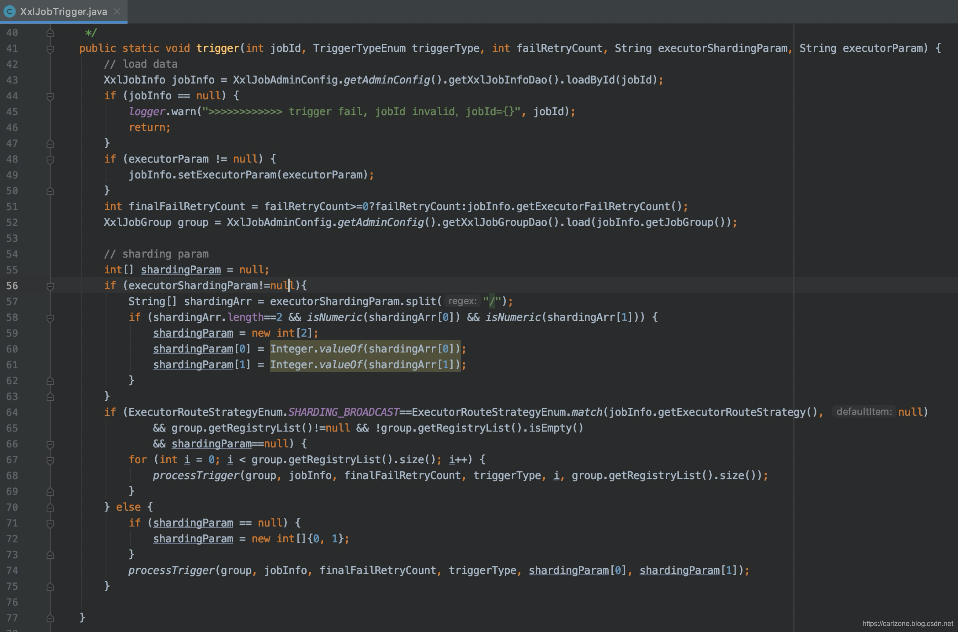Click processTrigger call on line 74

[x=172, y=570]
